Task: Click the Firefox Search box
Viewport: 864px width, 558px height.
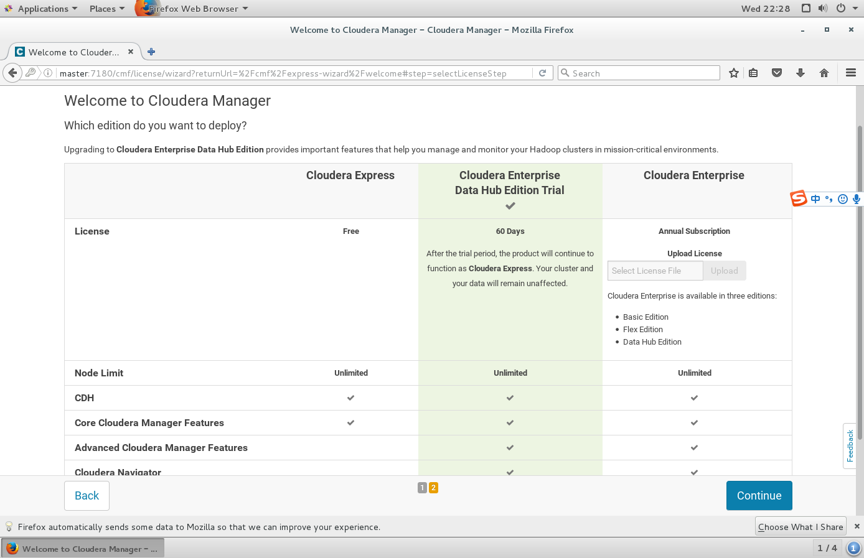Action: (x=639, y=73)
